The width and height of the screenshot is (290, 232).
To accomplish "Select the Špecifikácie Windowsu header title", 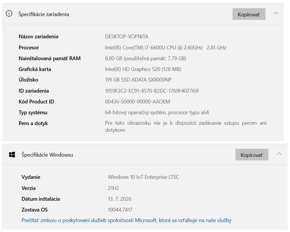I will [47, 155].
